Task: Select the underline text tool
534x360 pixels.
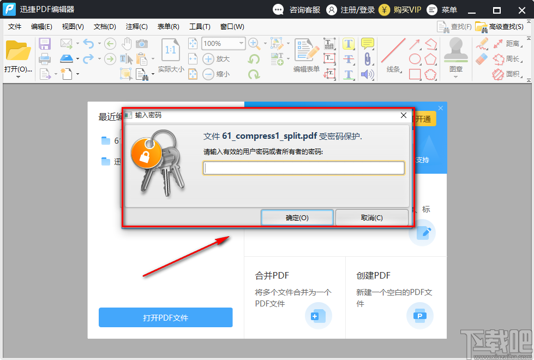Action: (348, 74)
